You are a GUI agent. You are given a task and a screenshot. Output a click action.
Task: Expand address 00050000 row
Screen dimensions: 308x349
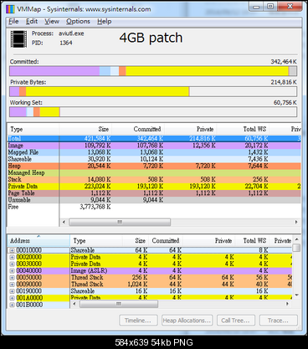tap(12, 278)
